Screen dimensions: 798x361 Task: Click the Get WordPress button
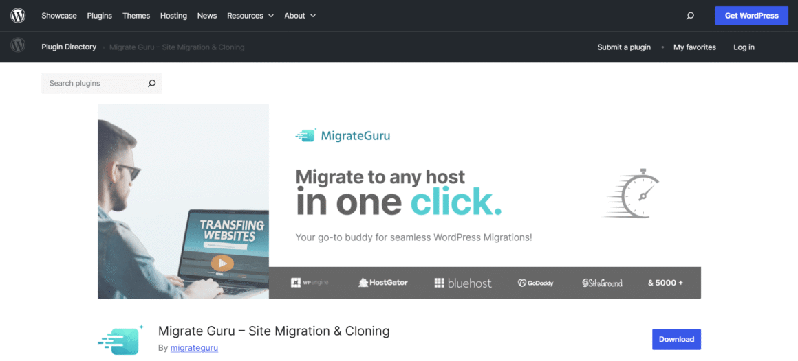[752, 16]
